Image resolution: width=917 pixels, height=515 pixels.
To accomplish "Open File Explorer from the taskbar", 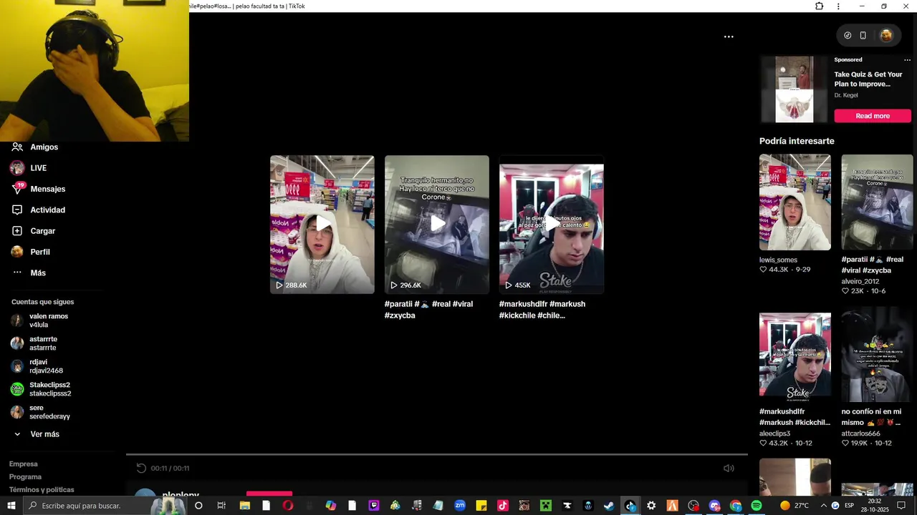I will click(244, 506).
